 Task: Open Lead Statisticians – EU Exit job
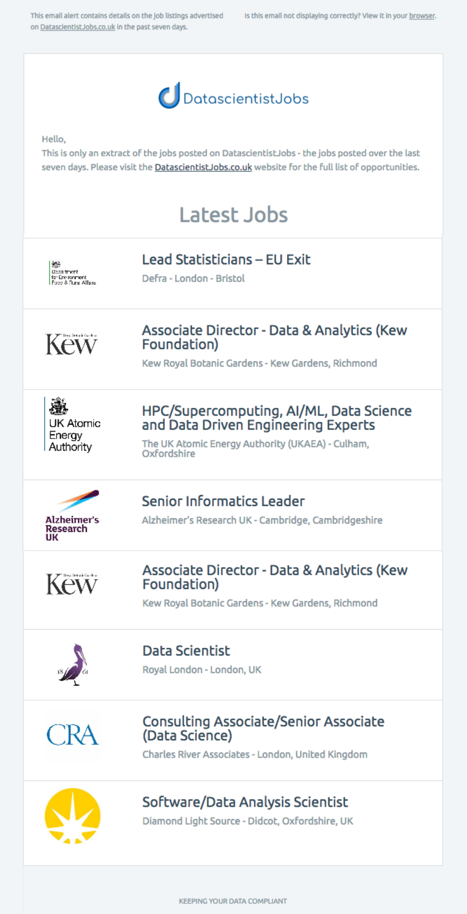(226, 260)
